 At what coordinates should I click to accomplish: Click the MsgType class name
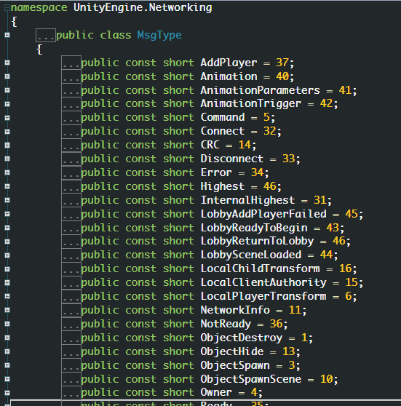159,35
